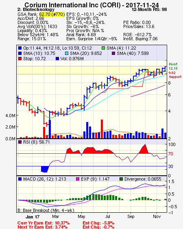Click 'EXP (9): 1.147' legend text
Screen dimensions: 183x229
click(95, 179)
